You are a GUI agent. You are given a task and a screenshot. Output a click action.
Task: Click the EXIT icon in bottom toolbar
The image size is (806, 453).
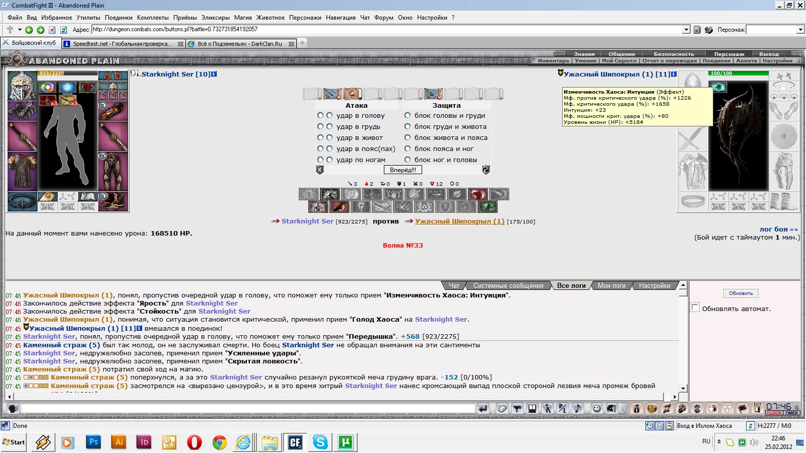click(x=758, y=408)
